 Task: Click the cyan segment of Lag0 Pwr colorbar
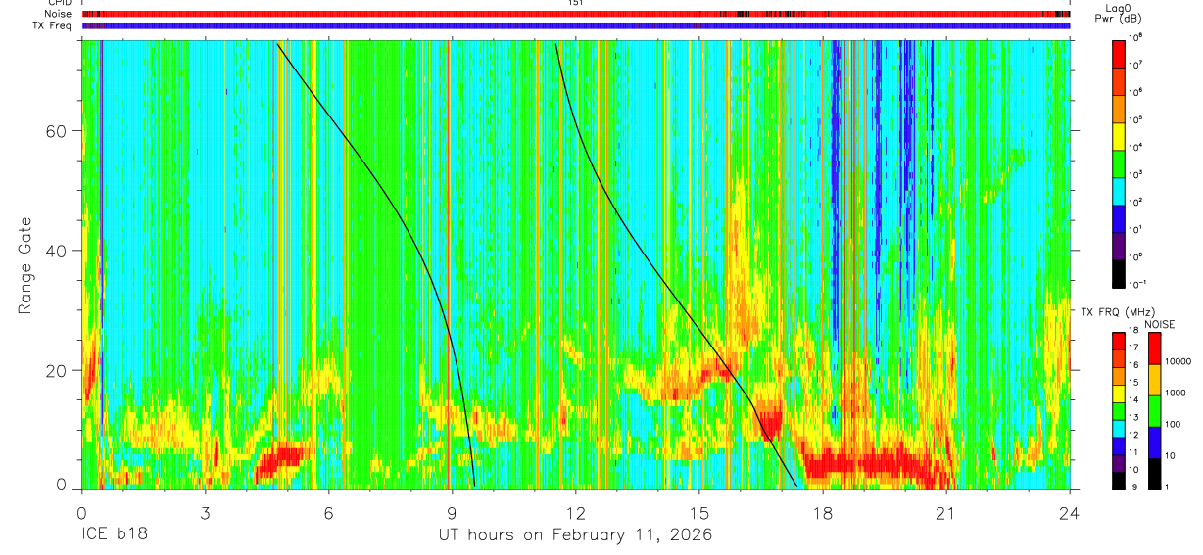point(1121,190)
